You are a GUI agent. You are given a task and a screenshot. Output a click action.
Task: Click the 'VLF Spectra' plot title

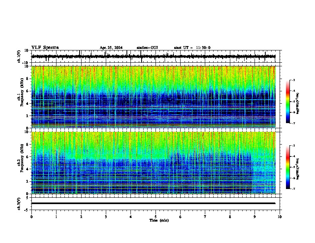pos(45,48)
